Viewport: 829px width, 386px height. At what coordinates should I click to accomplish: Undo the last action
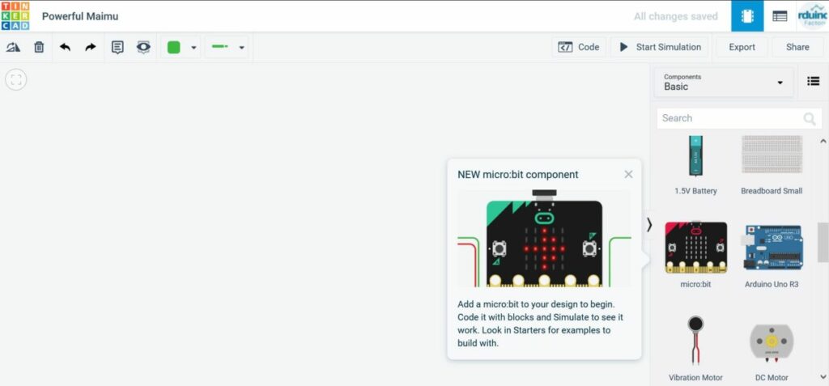[x=65, y=47]
